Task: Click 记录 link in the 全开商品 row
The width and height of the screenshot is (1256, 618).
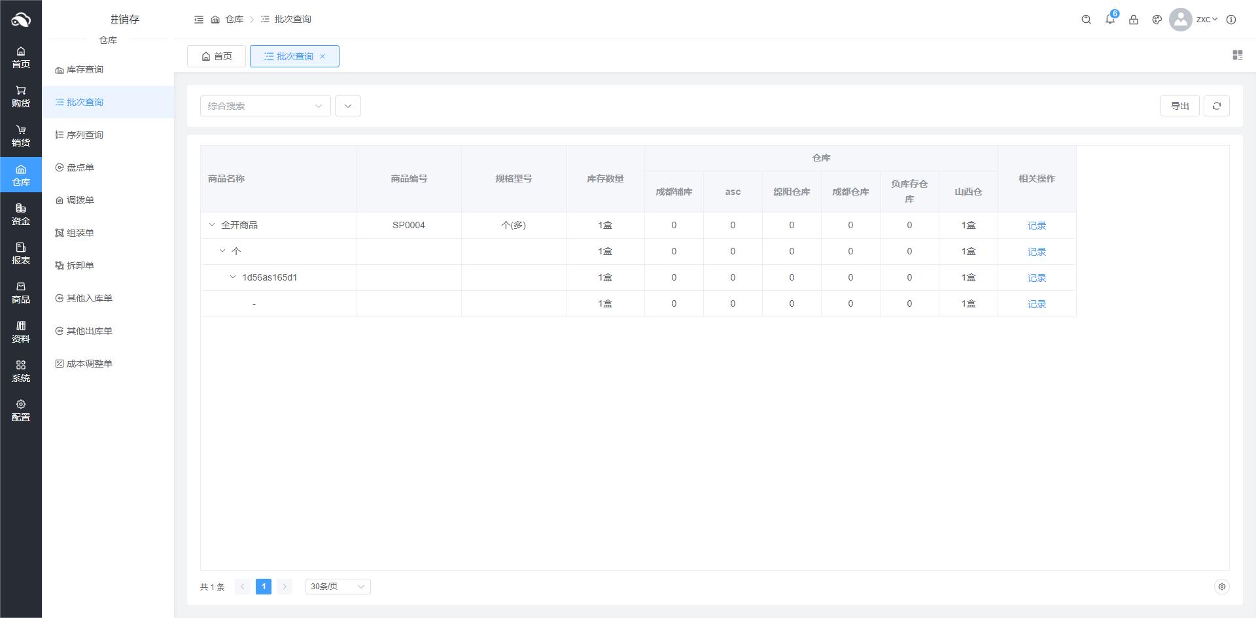Action: 1036,226
